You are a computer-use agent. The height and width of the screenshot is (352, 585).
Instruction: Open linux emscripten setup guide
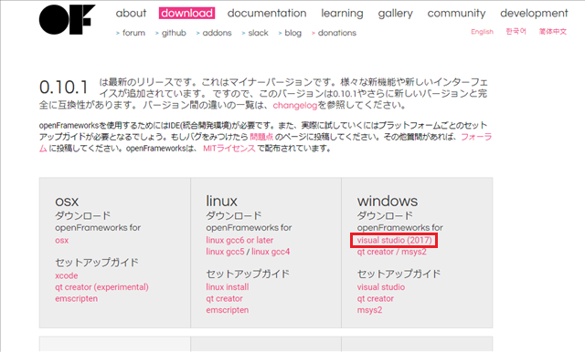tap(228, 310)
